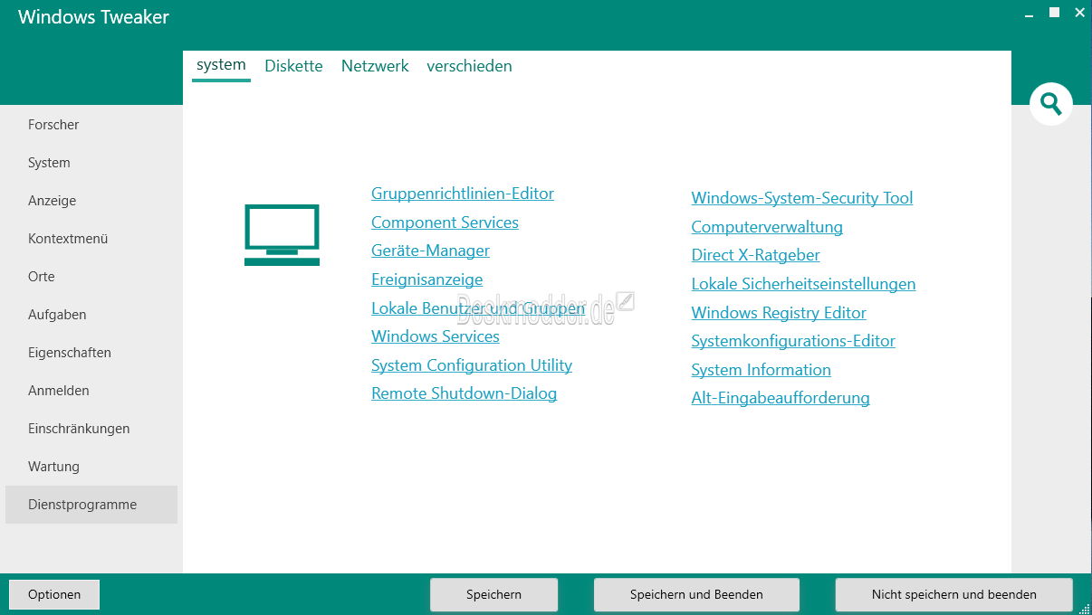Image resolution: width=1092 pixels, height=615 pixels.
Task: Open the Remote Shutdown-Dialog link
Action: (464, 393)
